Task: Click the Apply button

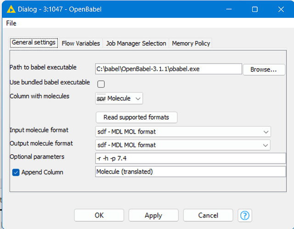Action: coord(153,215)
